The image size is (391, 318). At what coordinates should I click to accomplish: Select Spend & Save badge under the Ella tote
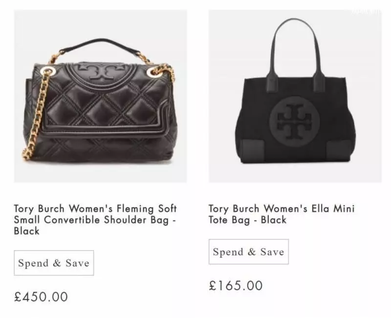click(x=249, y=252)
